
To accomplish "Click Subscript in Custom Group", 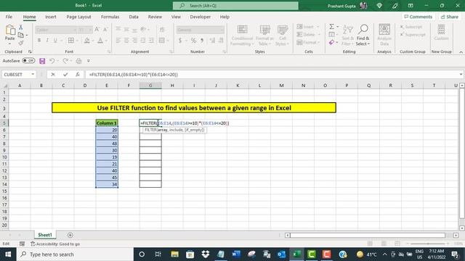I will click(411, 27).
